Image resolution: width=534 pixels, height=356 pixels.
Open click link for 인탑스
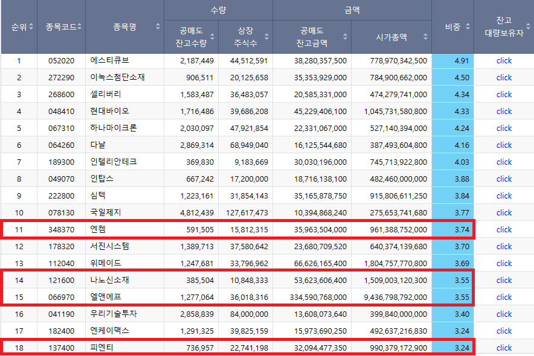coord(504,179)
